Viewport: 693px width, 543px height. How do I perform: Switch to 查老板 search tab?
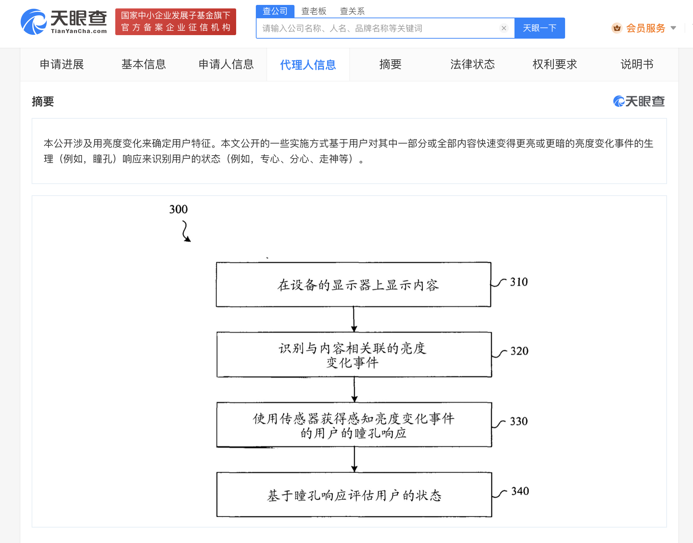point(313,11)
